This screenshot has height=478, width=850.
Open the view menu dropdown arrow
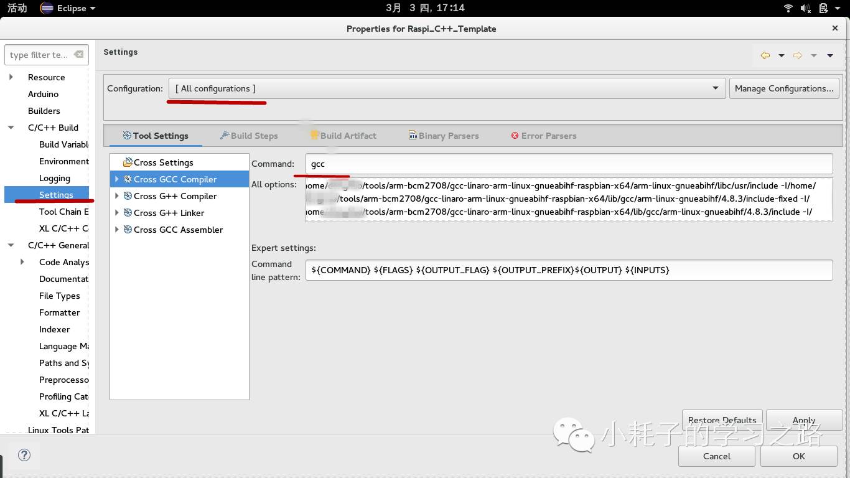[x=830, y=55]
